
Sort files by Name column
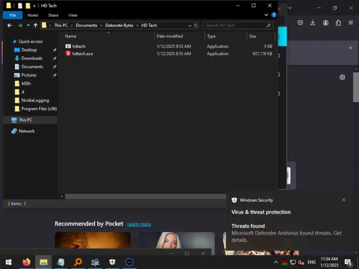coord(71,36)
